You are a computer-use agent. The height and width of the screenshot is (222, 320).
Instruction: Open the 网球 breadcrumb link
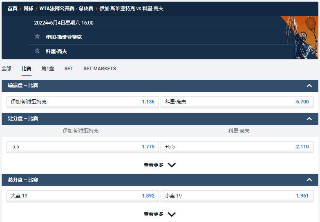[x=28, y=8]
